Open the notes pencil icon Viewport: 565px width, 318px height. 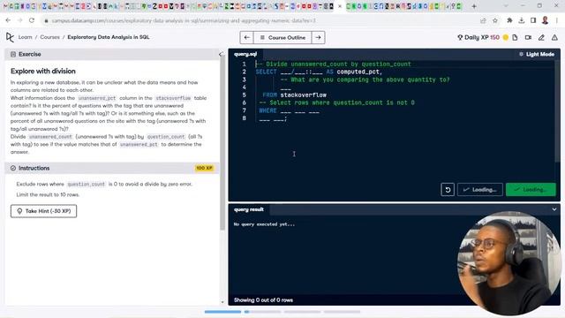click(541, 37)
